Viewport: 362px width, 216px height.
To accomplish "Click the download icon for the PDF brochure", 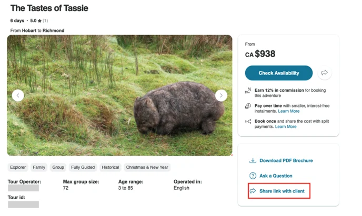I will [x=253, y=160].
